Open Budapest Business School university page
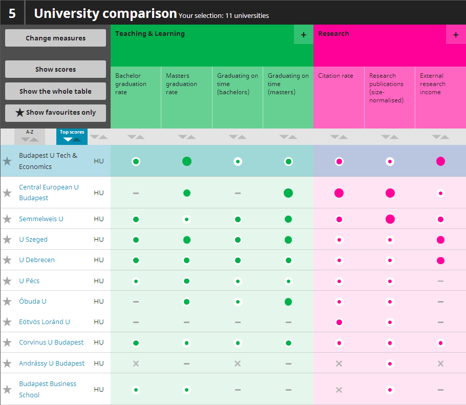The height and width of the screenshot is (405, 466). pos(48,389)
